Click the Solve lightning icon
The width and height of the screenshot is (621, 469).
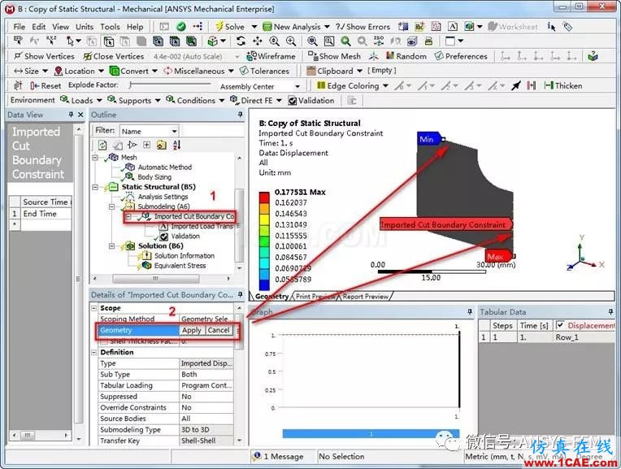219,27
